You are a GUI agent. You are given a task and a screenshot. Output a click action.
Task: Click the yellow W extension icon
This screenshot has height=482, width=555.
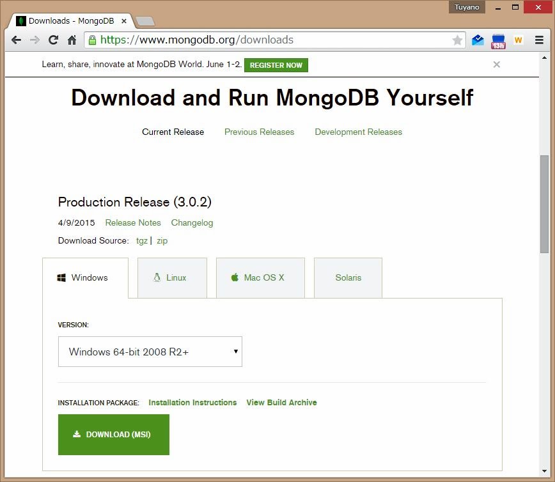pyautogui.click(x=518, y=40)
